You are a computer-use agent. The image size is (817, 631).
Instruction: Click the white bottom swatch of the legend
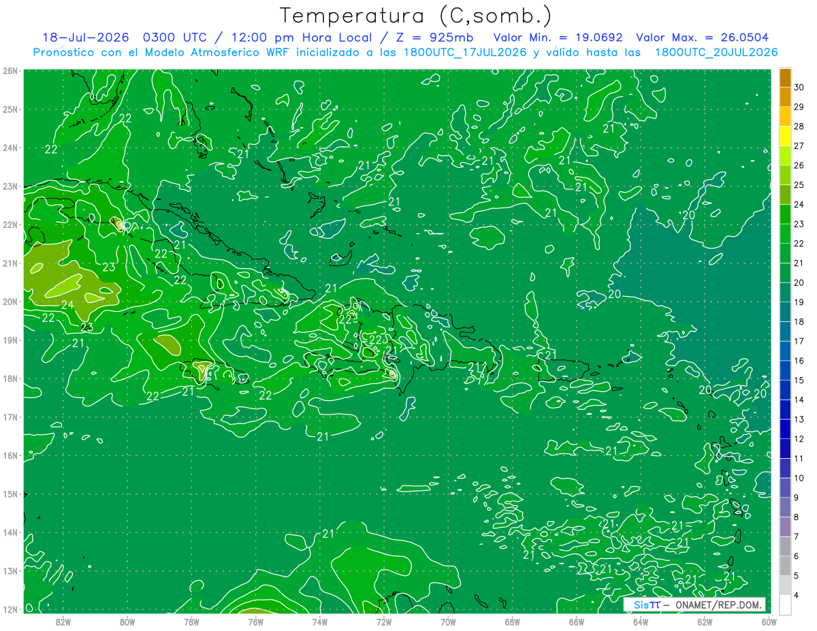(785, 604)
